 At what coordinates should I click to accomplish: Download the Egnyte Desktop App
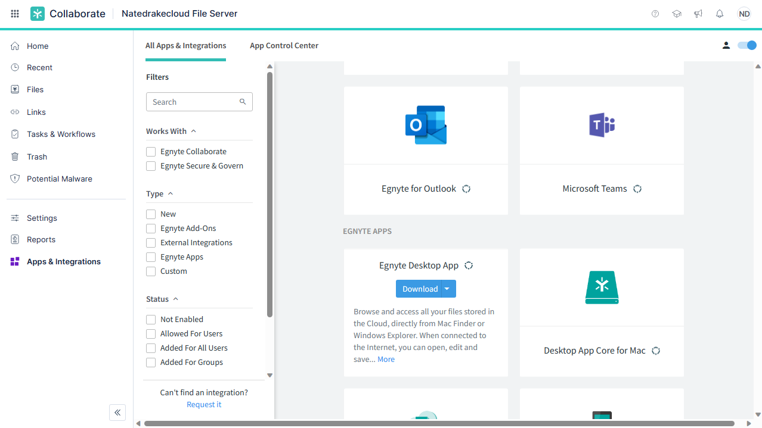[419, 289]
